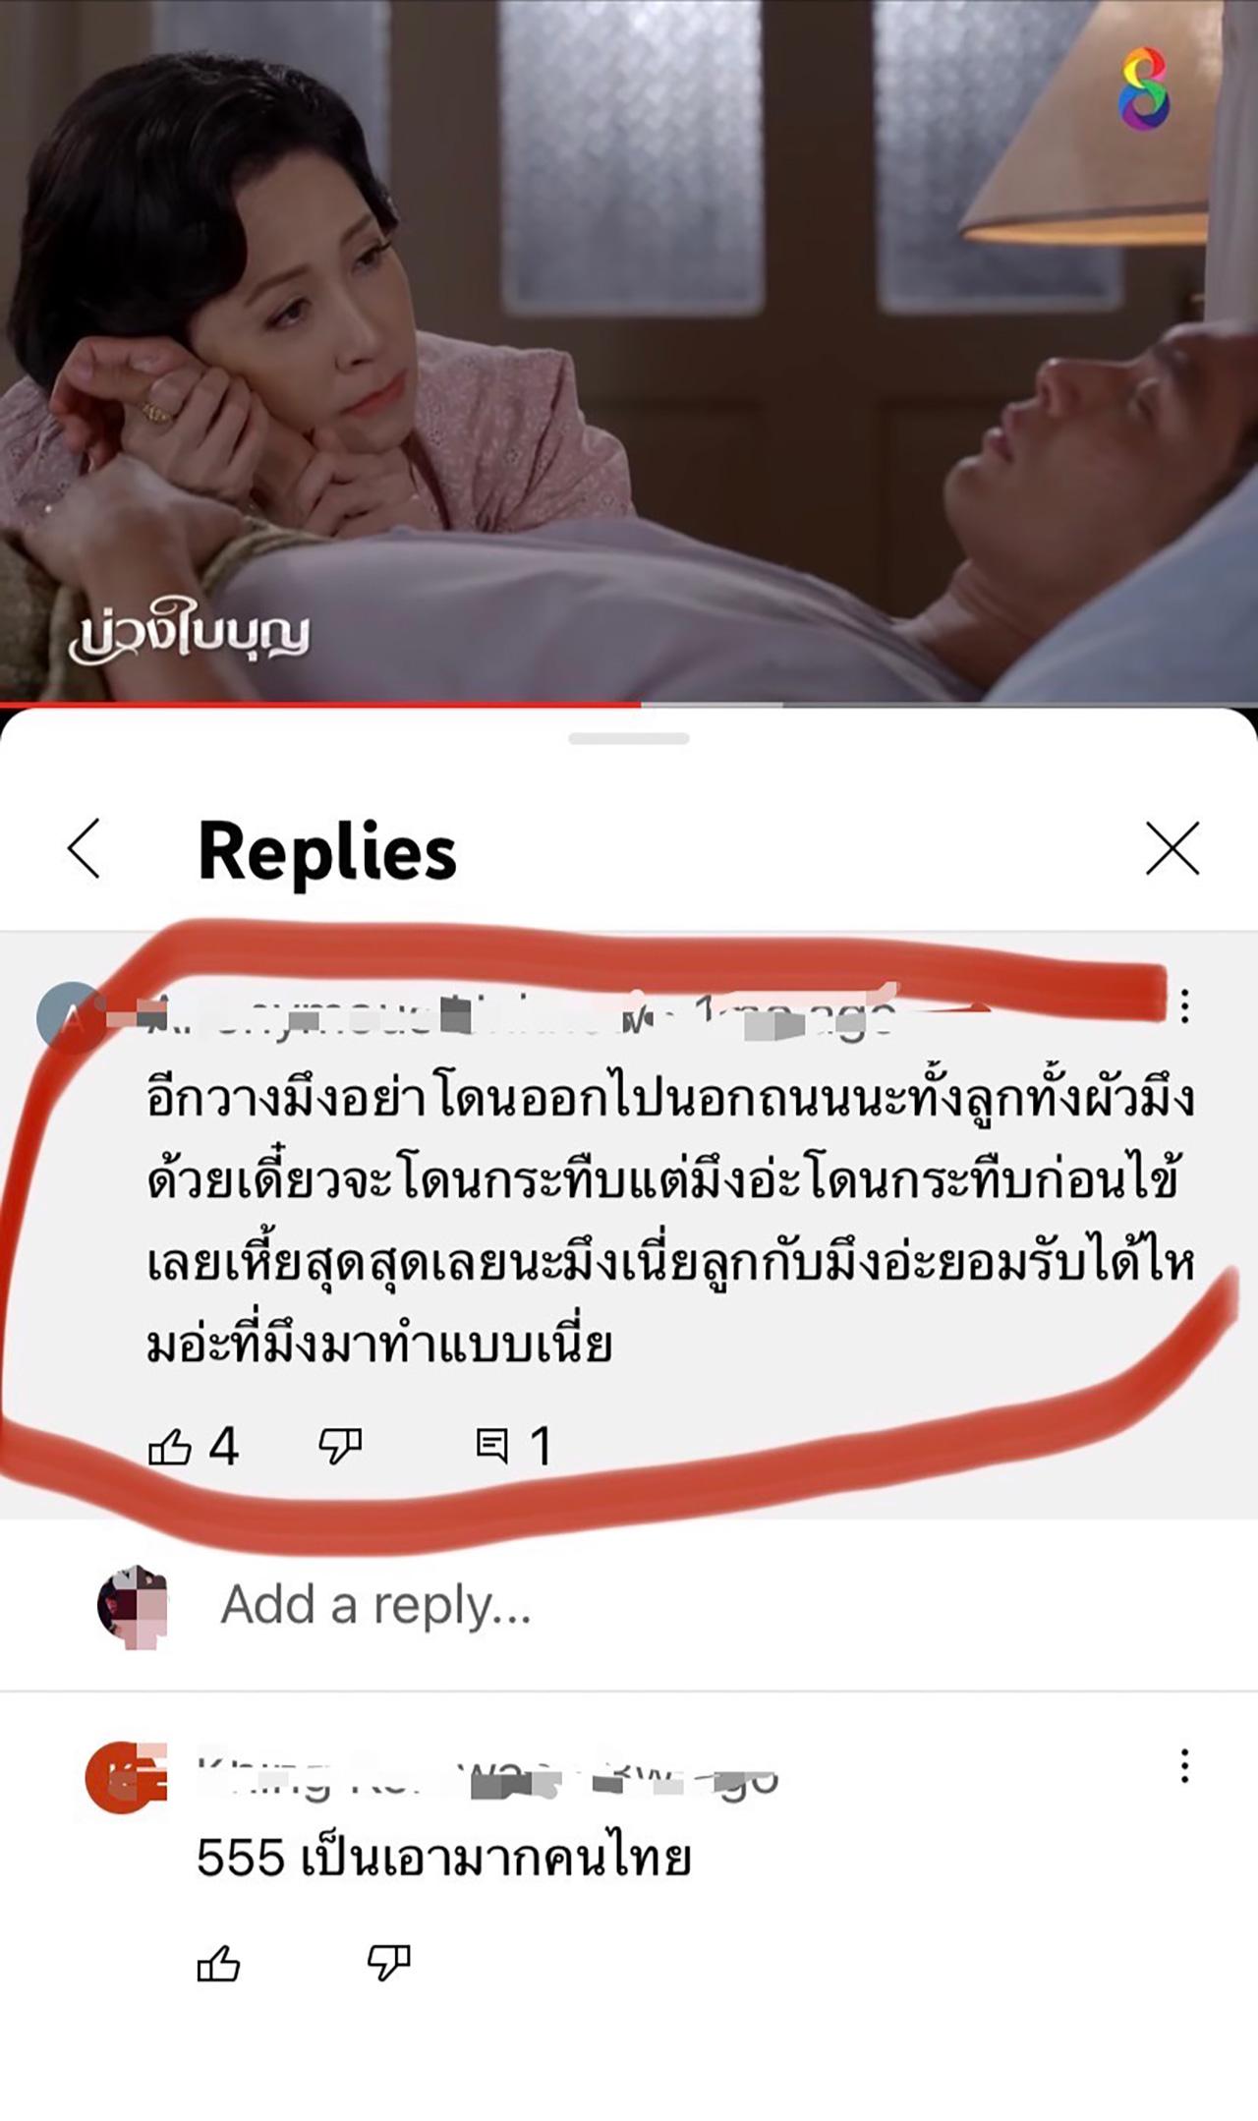
Task: Like the circled top comment
Action: [169, 1447]
